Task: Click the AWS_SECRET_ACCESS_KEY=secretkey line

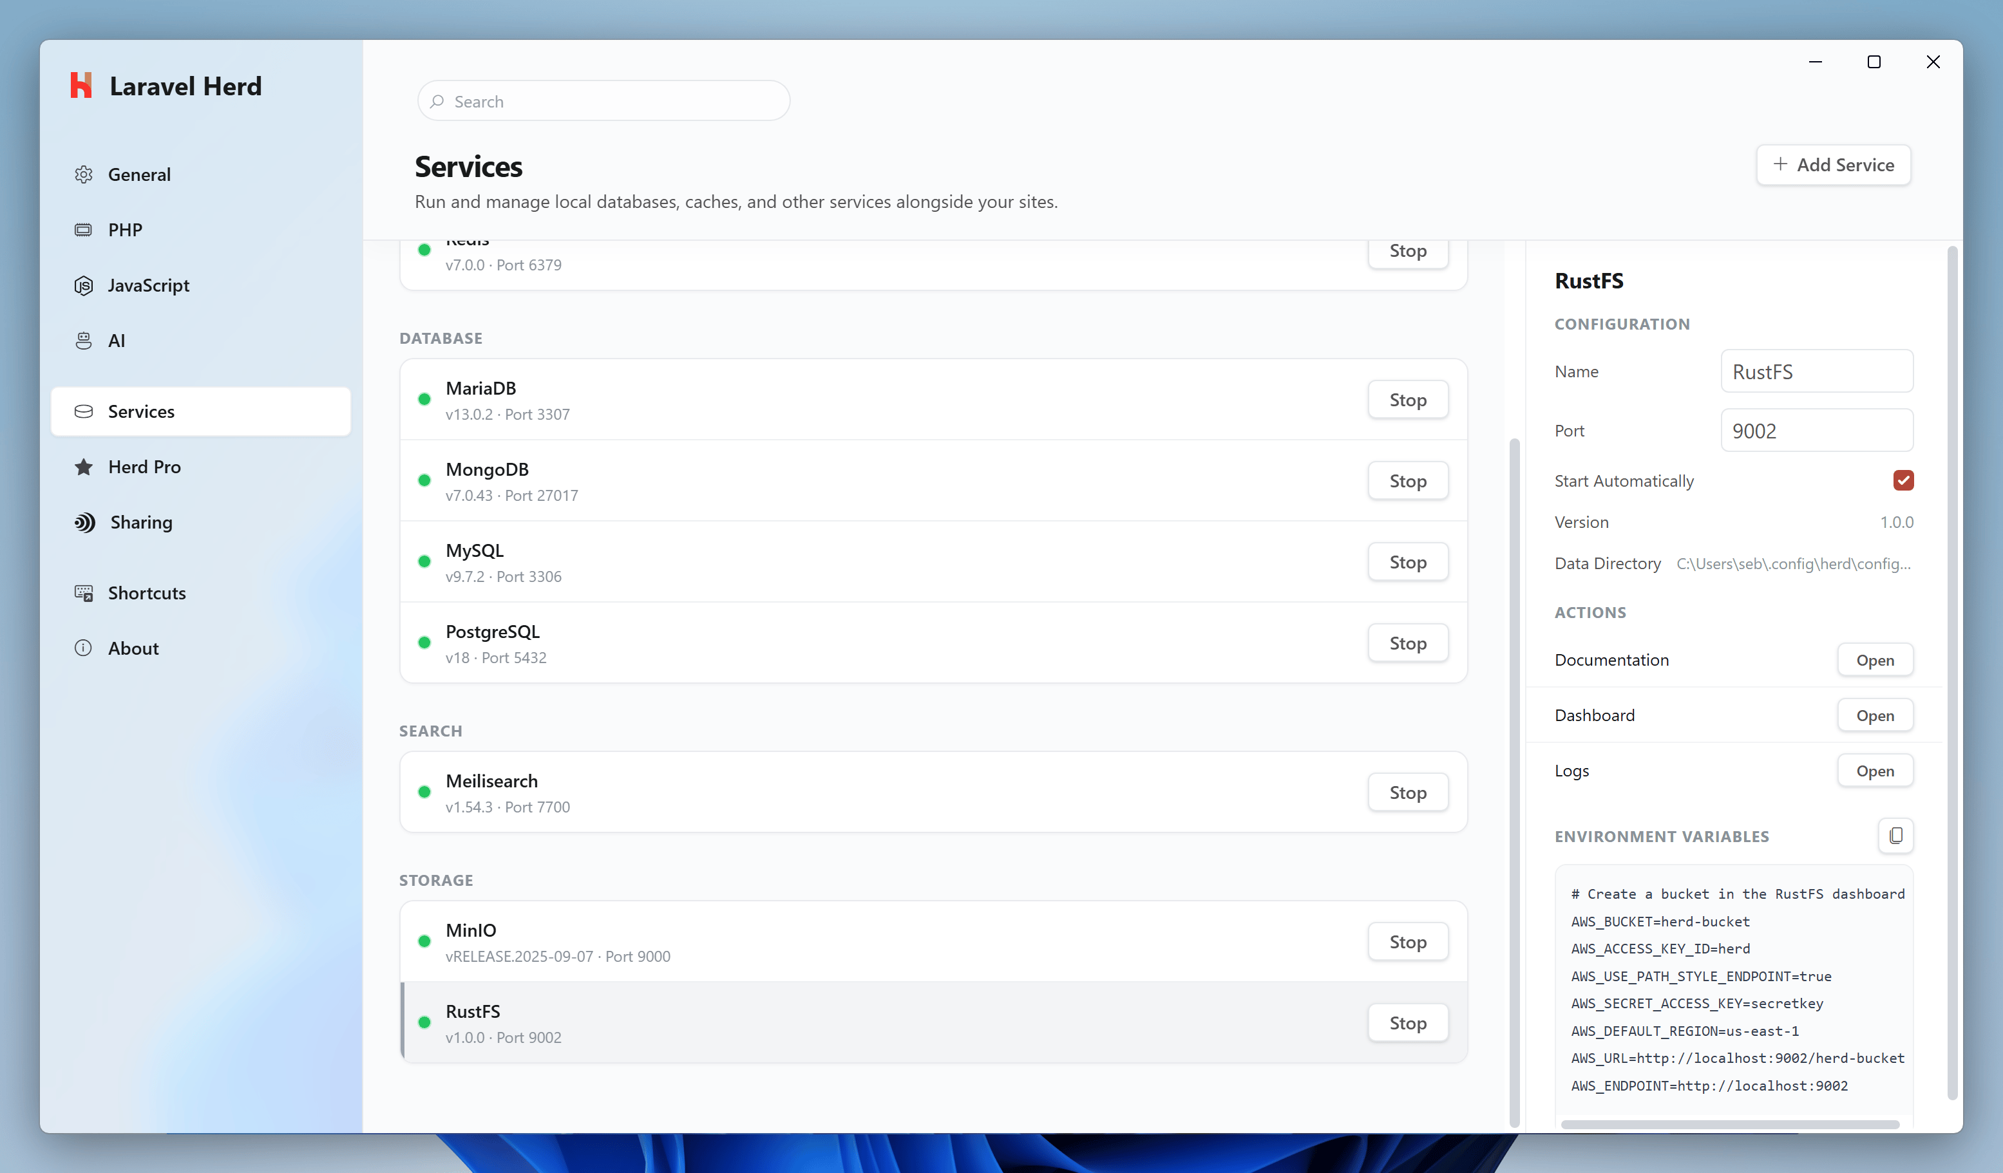Action: tap(1697, 1003)
